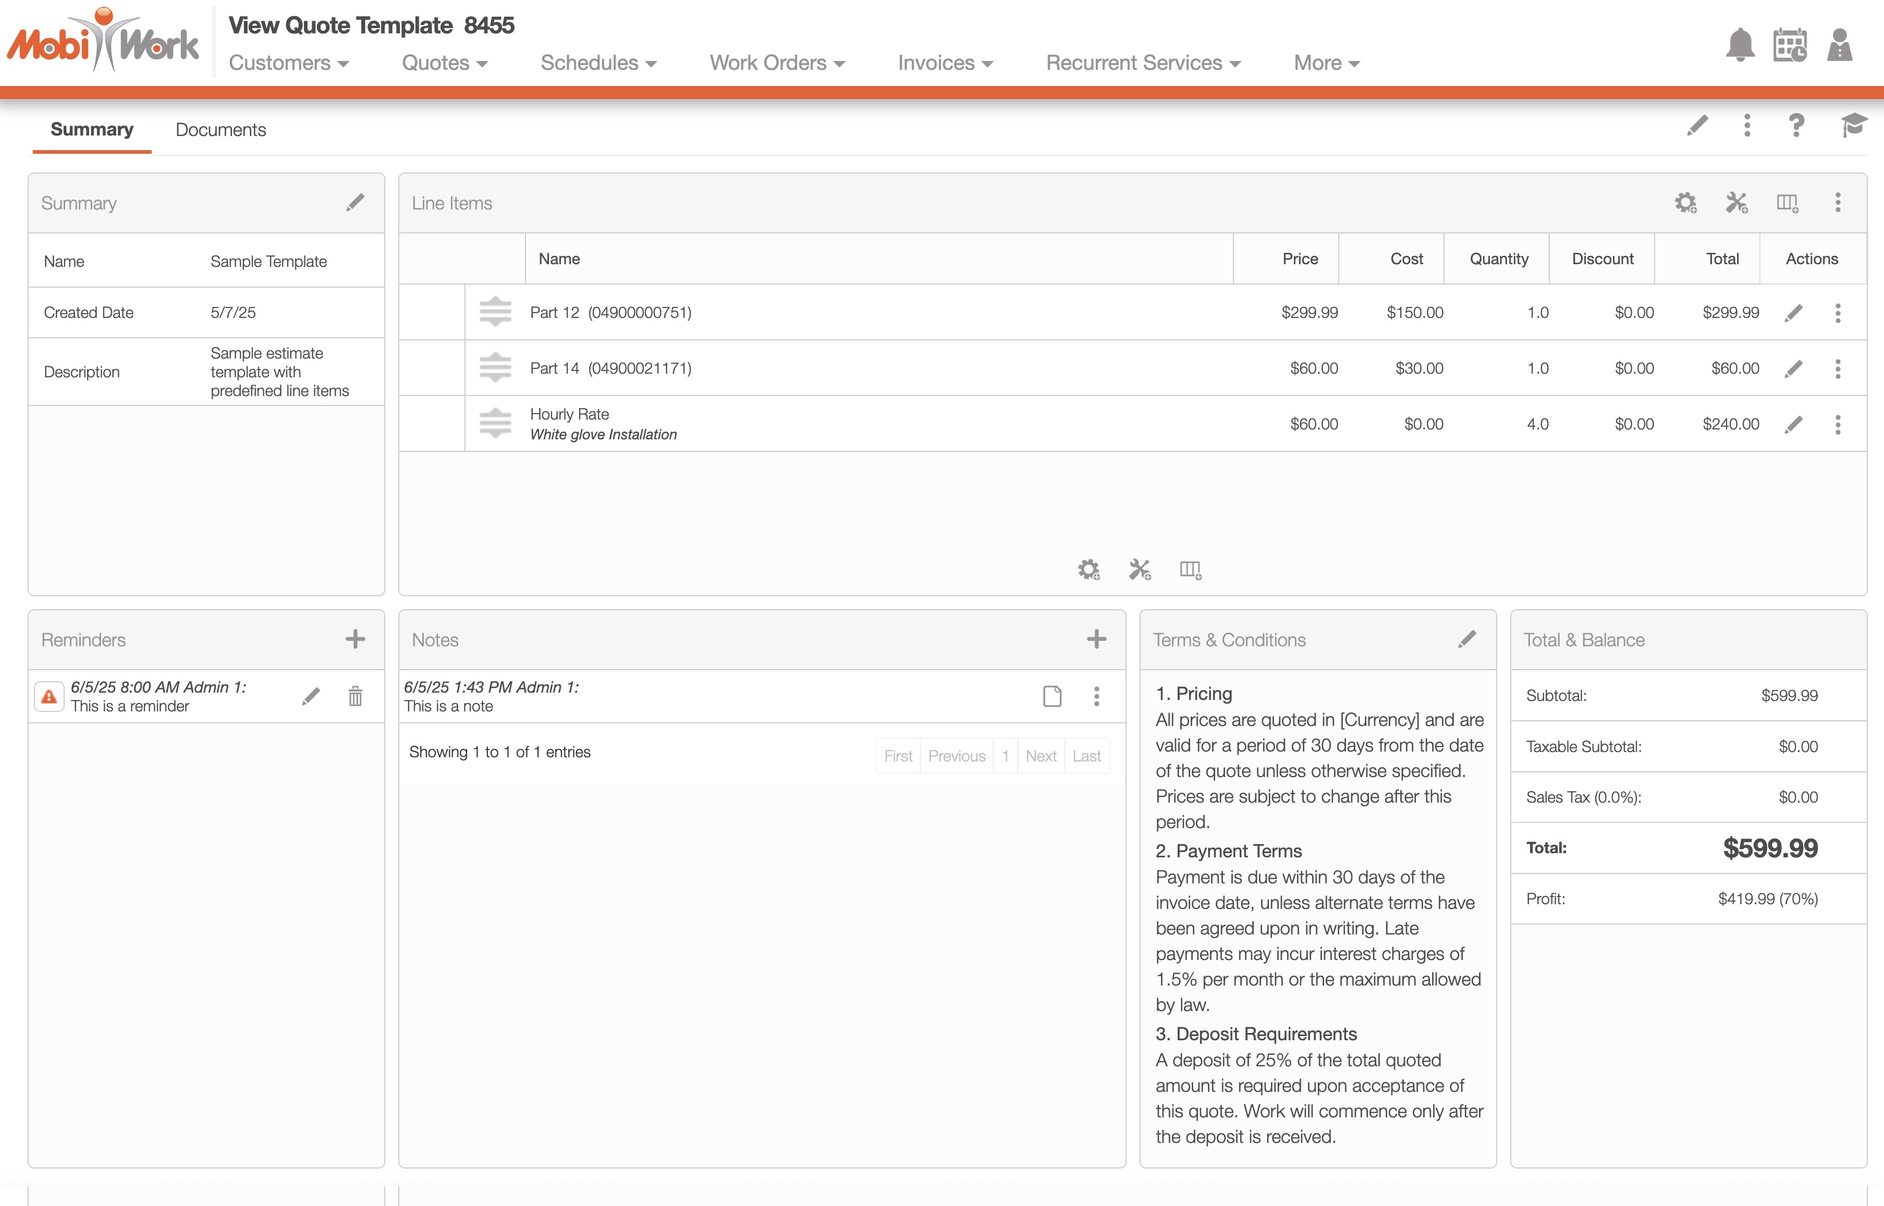The width and height of the screenshot is (1884, 1206).
Task: Delete the reminder using trash icon
Action: tap(355, 695)
